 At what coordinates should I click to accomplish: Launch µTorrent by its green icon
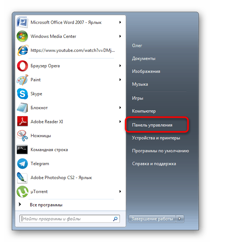[x=23, y=192]
